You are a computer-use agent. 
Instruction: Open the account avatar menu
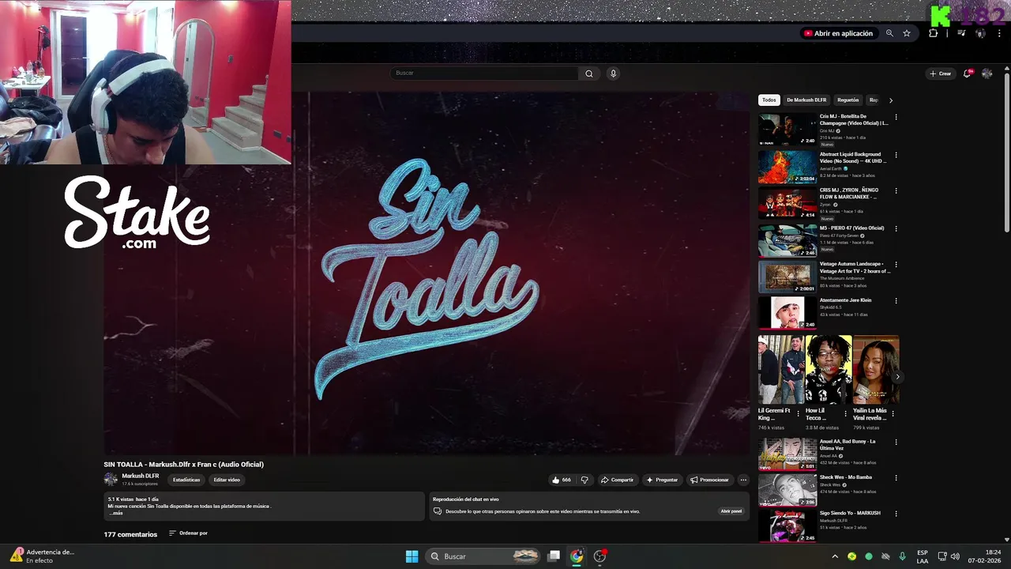pos(987,73)
